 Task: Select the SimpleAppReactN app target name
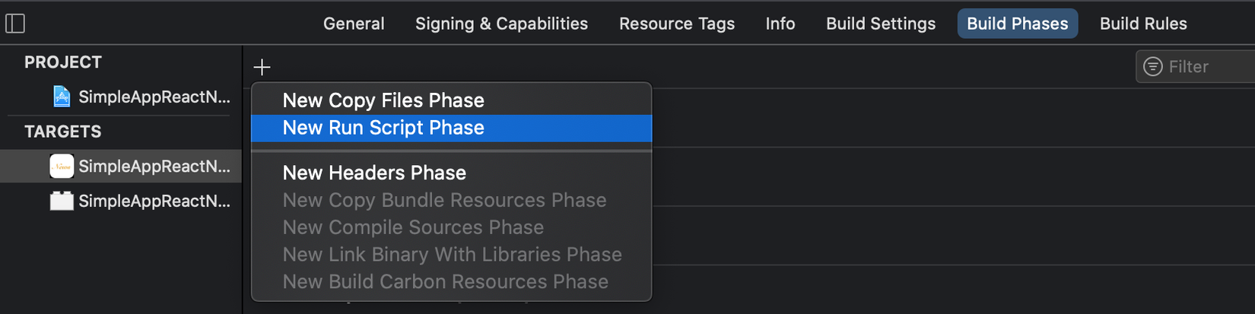[154, 166]
